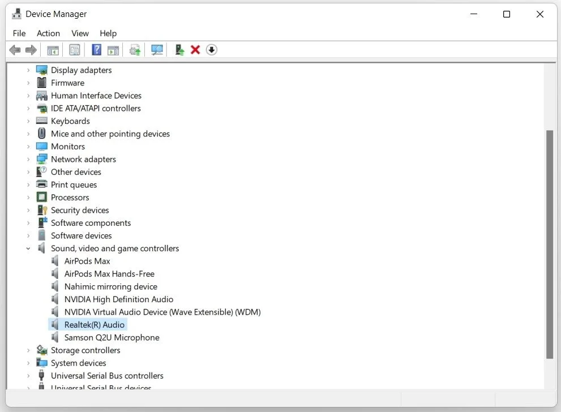The width and height of the screenshot is (561, 412).
Task: Select the Samson Q2U Microphone entry
Action: click(111, 337)
